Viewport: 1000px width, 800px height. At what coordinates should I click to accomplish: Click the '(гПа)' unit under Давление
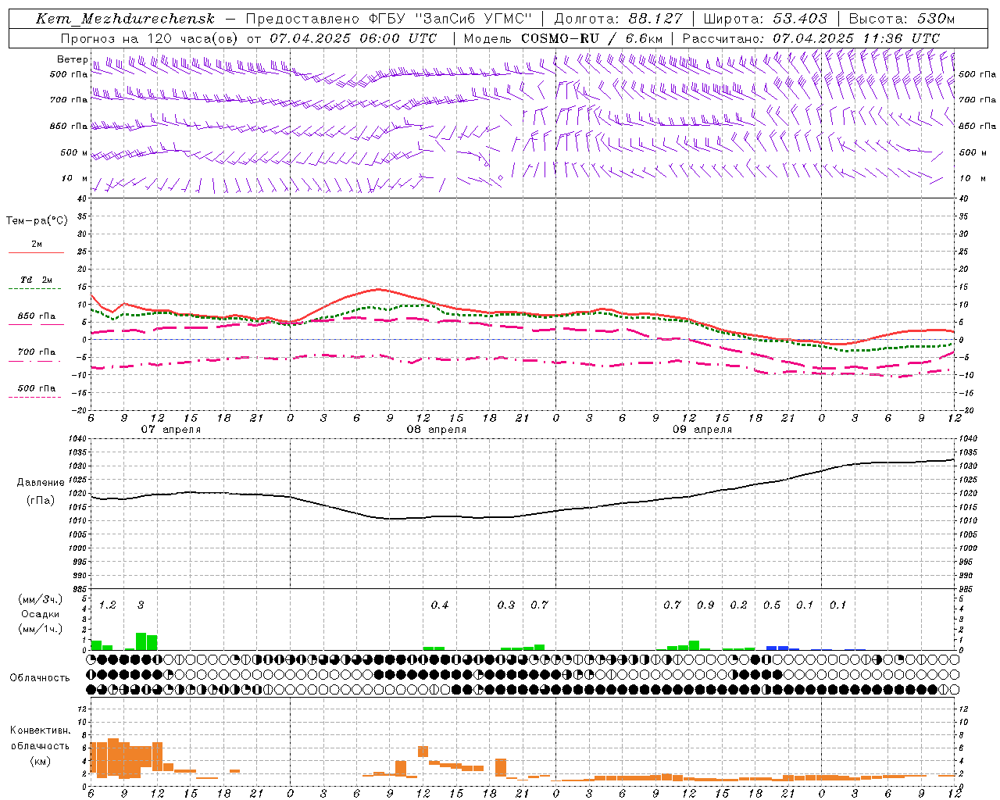tap(41, 500)
